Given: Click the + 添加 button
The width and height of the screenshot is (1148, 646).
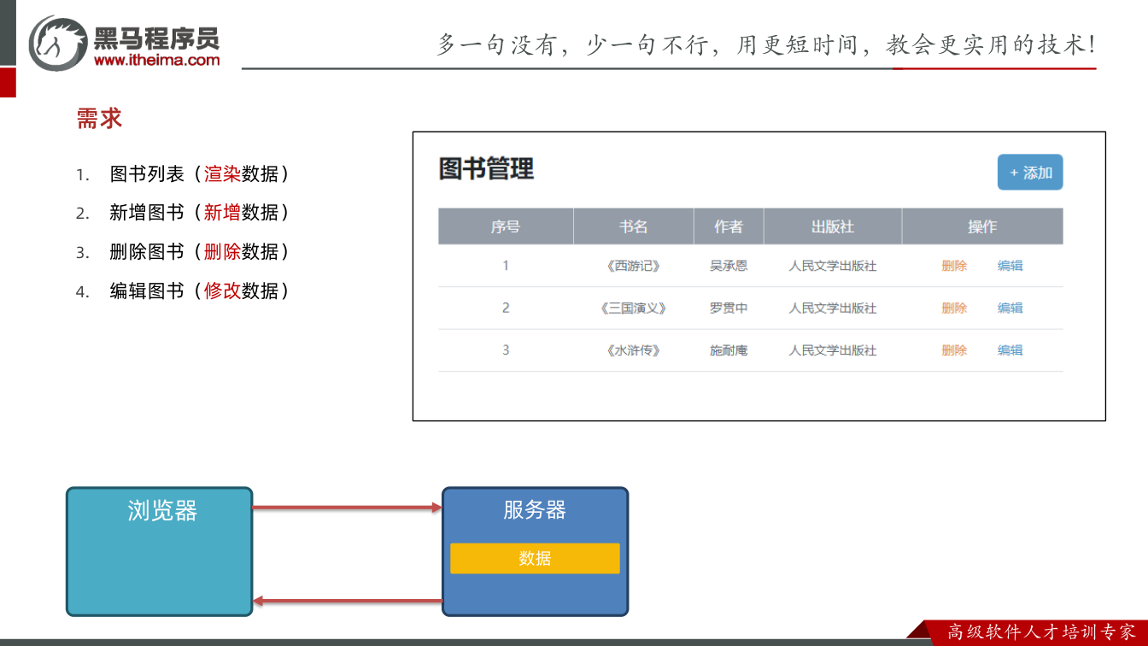Looking at the screenshot, I should pos(1030,173).
